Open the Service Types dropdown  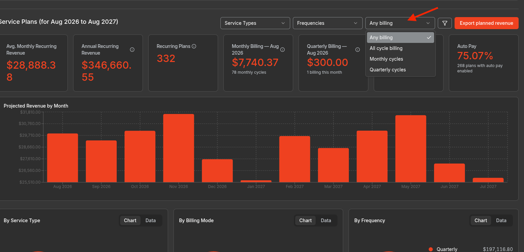255,23
